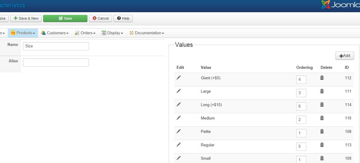Viewport: 360px width, 163px height.
Task: Click the pencil edit icon for Medium
Action: 179,118
